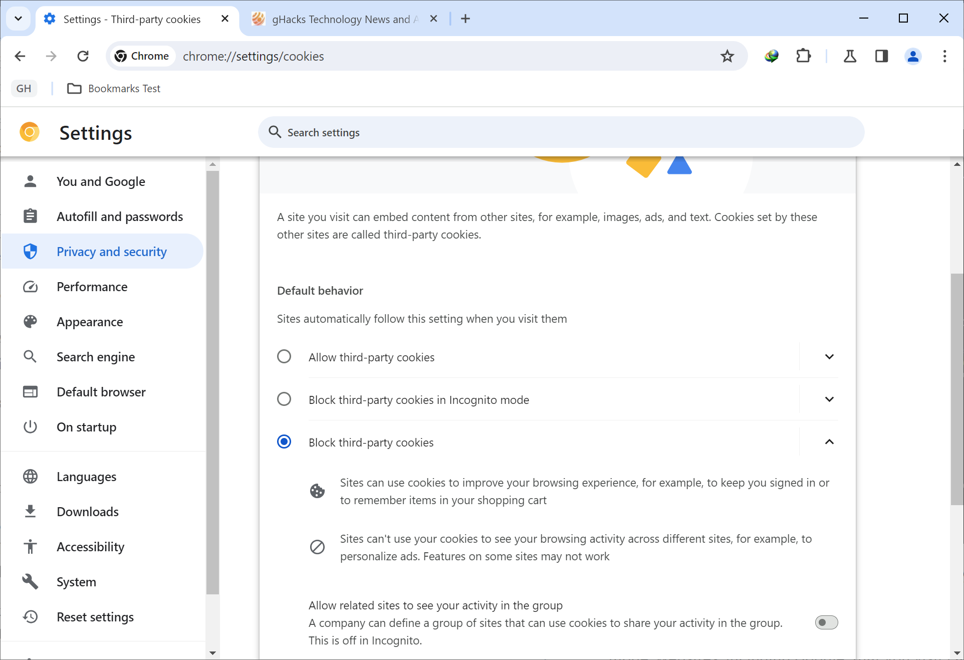Bookmark this page with the star icon

pos(727,56)
